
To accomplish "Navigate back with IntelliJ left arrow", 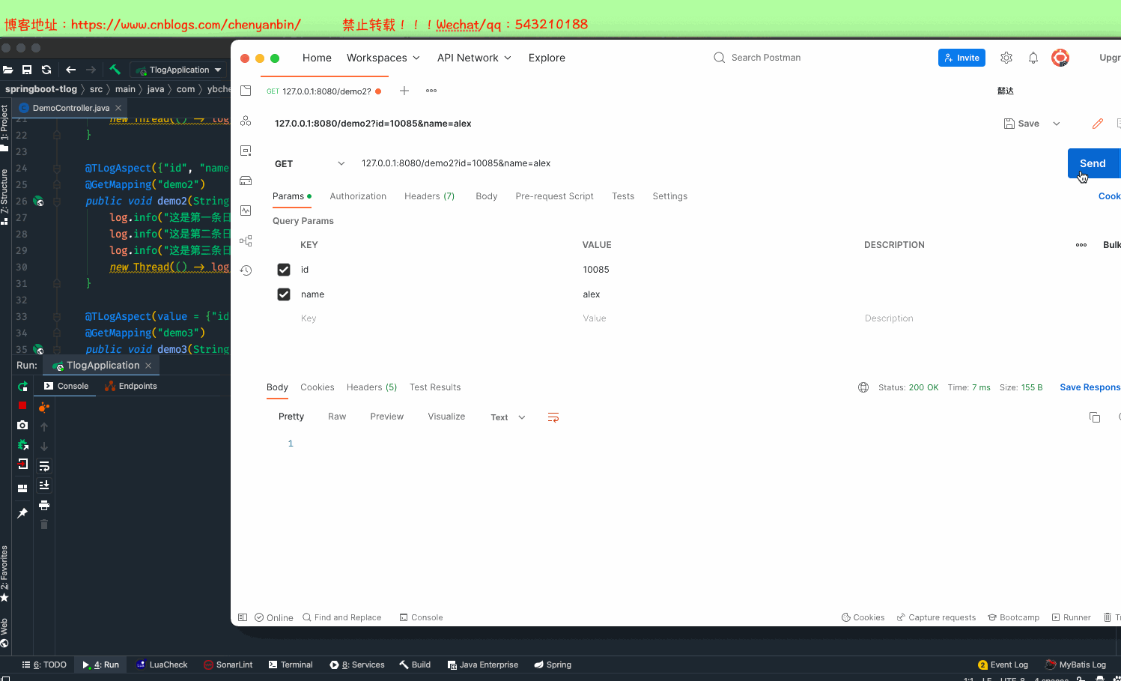I will [71, 70].
